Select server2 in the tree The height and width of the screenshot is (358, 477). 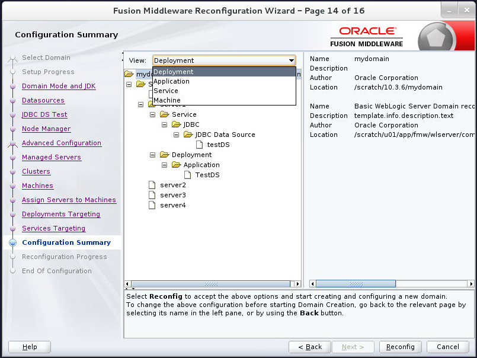coord(173,185)
